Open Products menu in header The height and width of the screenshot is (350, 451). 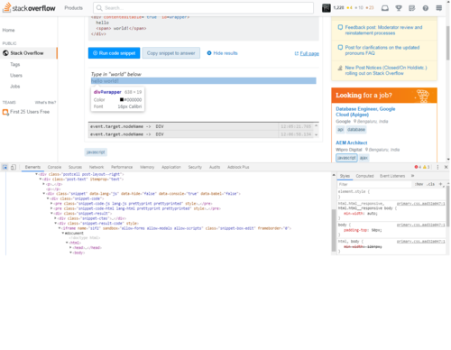coord(73,8)
